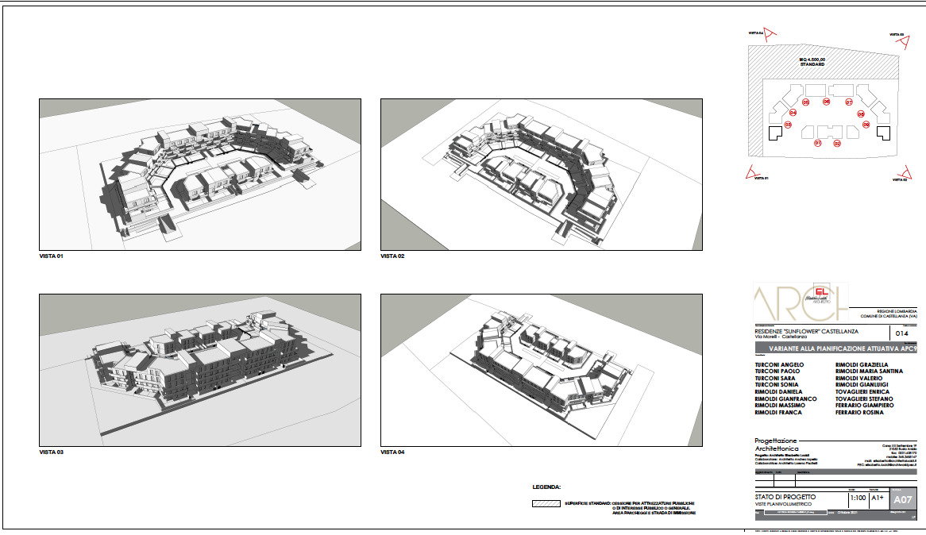Click the hatched legend swatch
Image resolution: width=926 pixels, height=535 pixels.
pyautogui.click(x=546, y=503)
